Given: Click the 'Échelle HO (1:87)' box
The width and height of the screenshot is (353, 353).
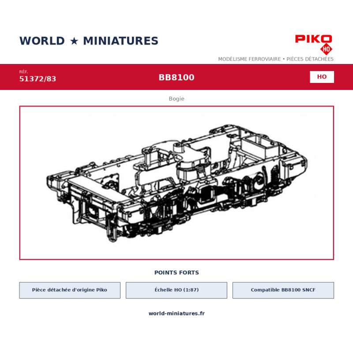Looking at the screenshot, I should 176,290.
